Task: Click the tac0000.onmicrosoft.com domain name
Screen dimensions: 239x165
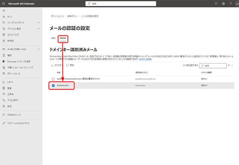Action: coord(78,79)
